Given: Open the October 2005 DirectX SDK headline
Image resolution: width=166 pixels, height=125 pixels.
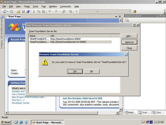Looking at the screenshot, I should [x=82, y=98].
